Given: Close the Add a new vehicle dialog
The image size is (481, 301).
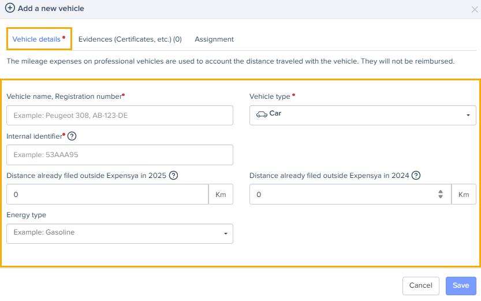Looking at the screenshot, I should pos(475,9).
